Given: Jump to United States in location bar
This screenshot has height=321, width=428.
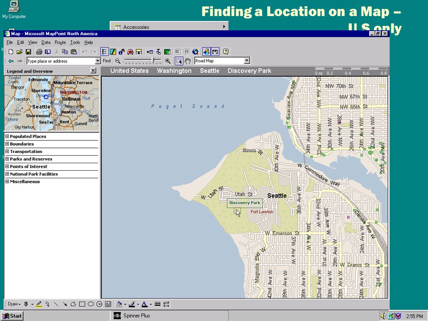Looking at the screenshot, I should pos(129,71).
